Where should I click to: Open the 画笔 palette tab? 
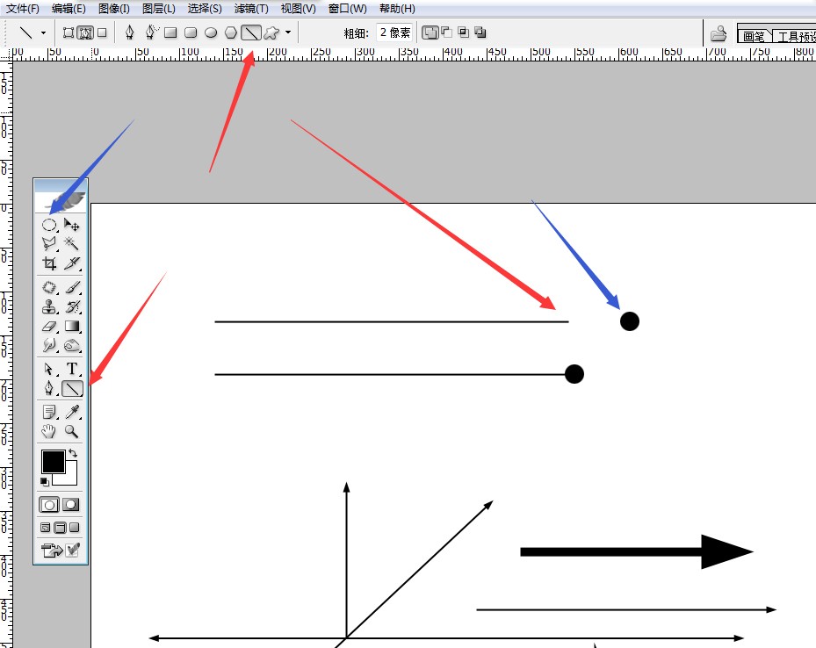pos(754,36)
